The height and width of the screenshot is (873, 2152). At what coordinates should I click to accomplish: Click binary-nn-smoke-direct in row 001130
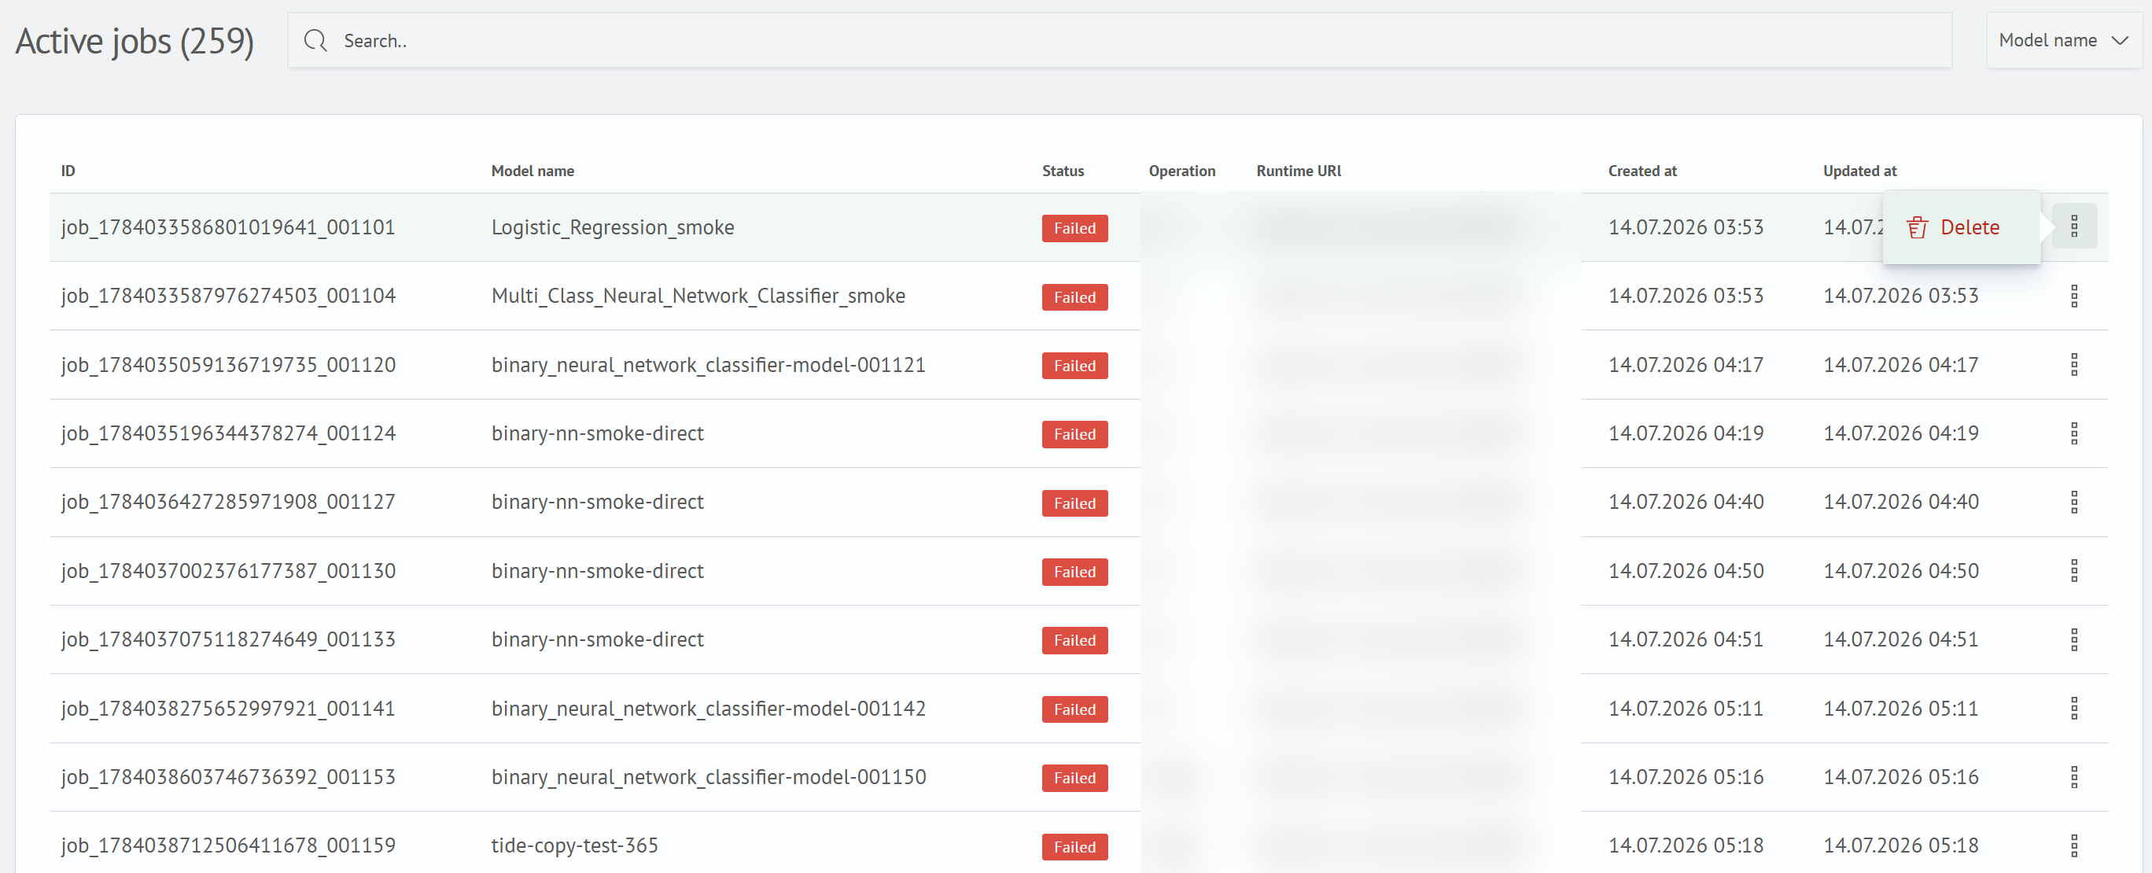596,572
